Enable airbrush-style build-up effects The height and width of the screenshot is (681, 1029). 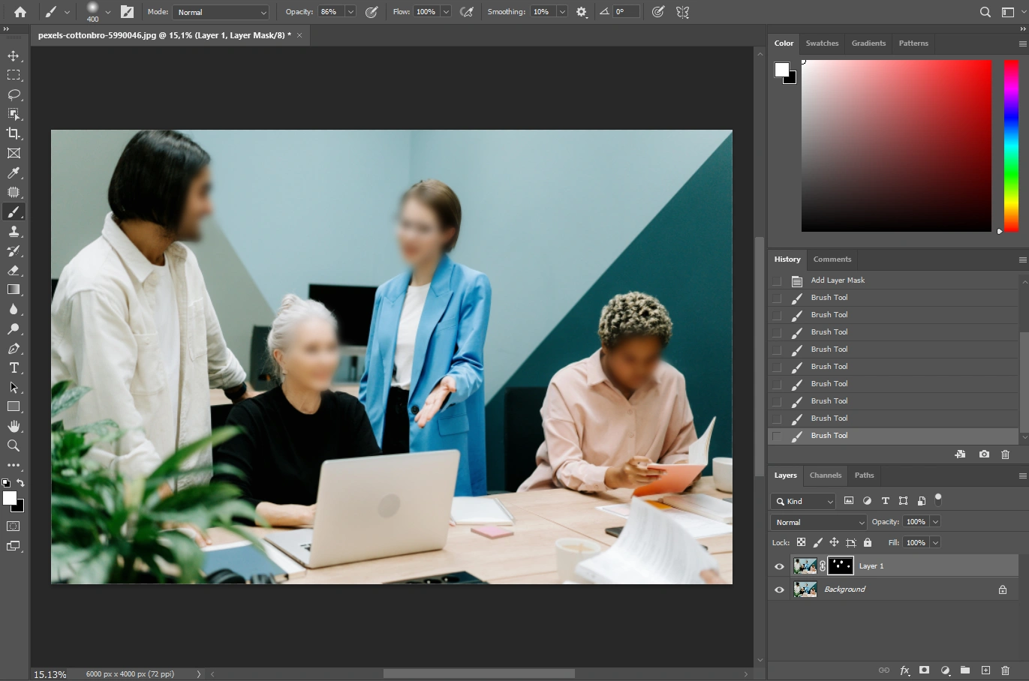[x=467, y=12]
